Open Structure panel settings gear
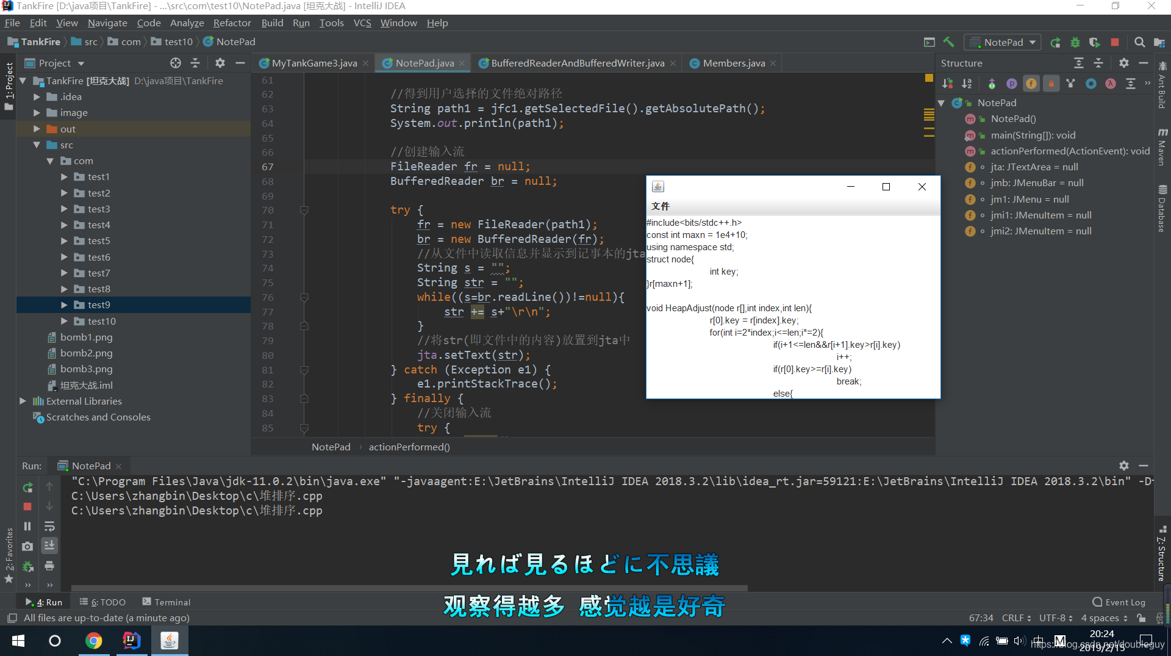Screen dimensions: 1171x656 pyautogui.click(x=1124, y=63)
